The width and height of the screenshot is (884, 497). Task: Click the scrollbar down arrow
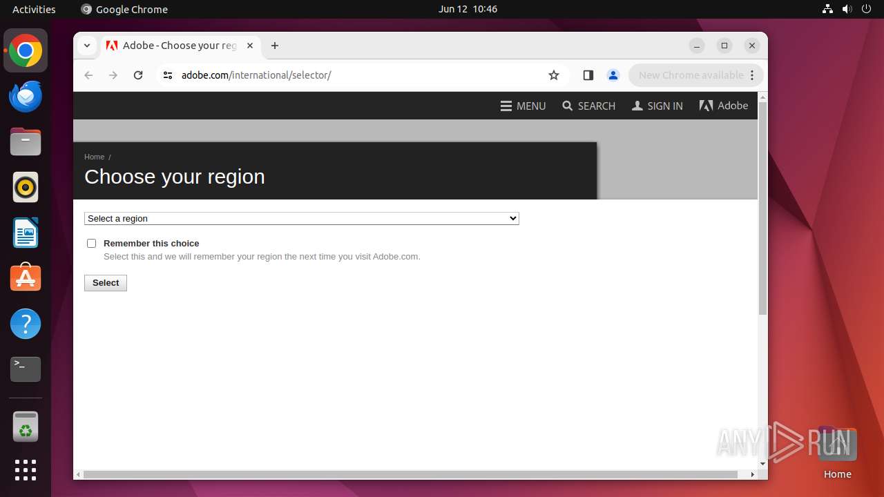[x=762, y=465]
